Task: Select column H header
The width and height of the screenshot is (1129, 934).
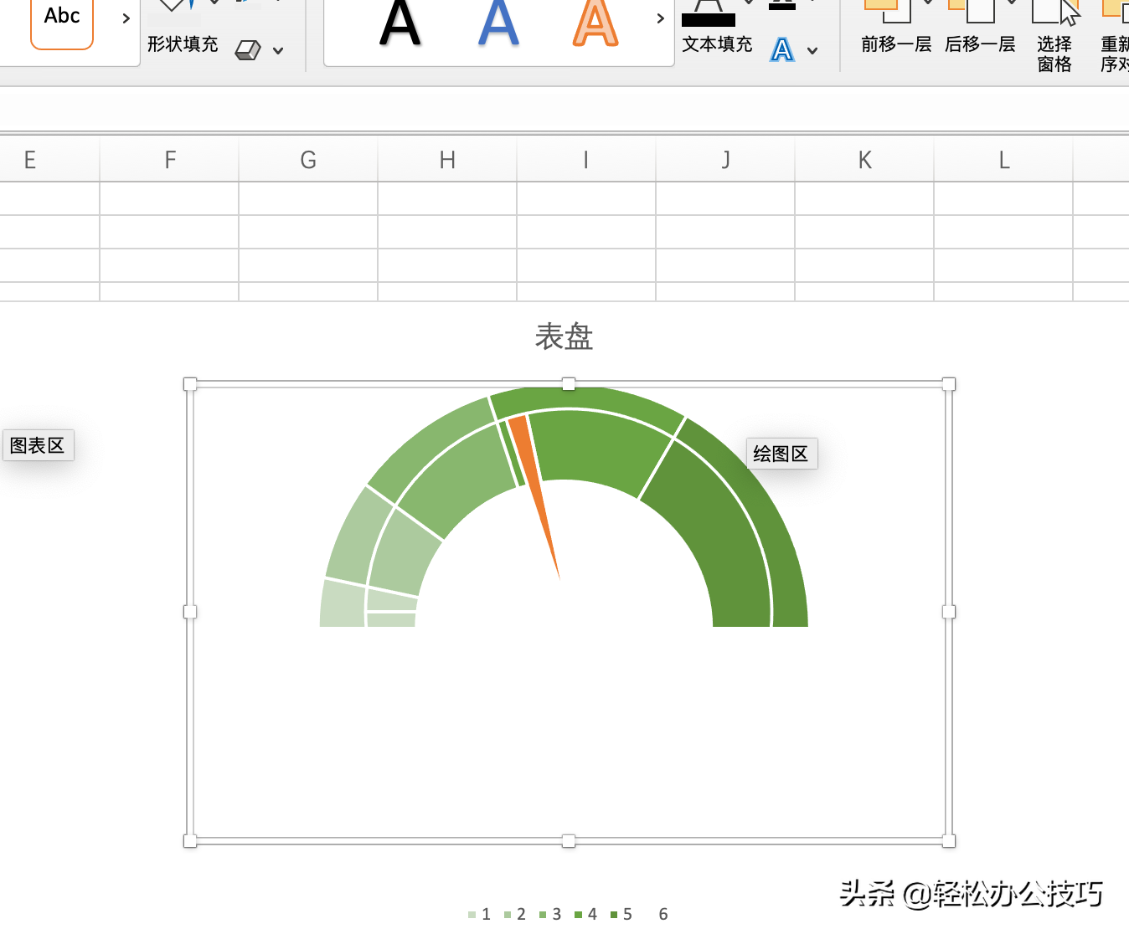Action: pos(447,160)
